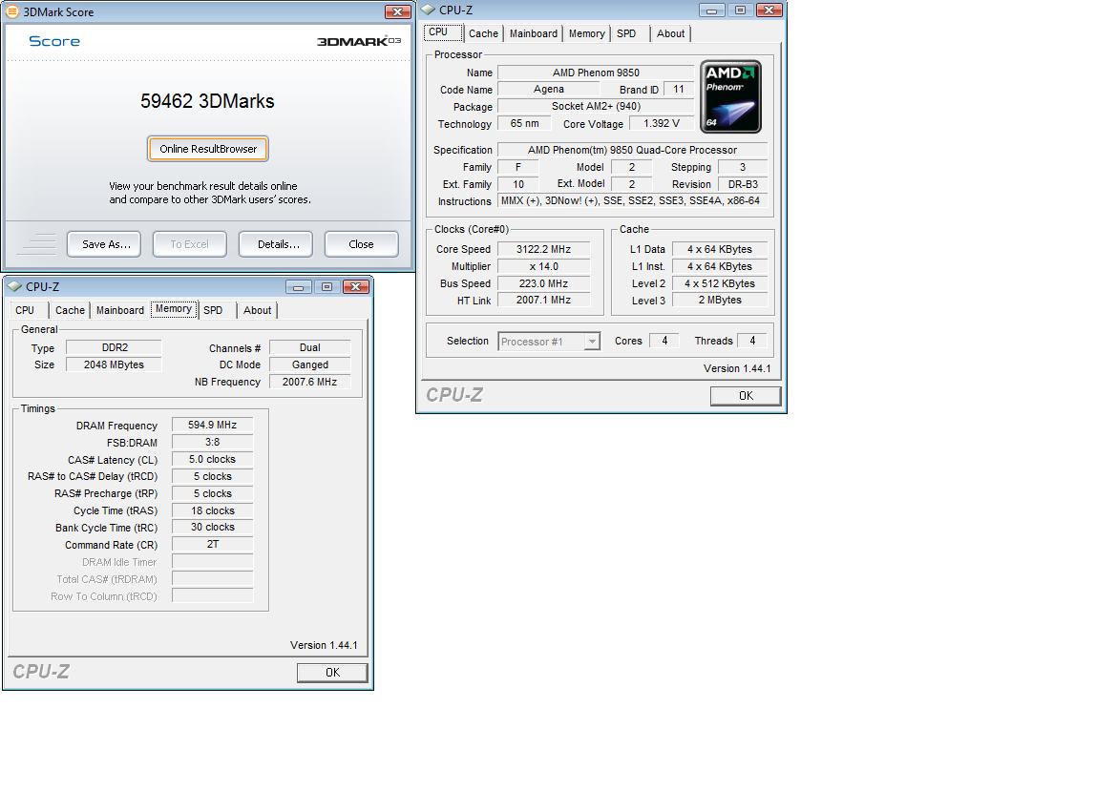Open Online ResultBrowser
The width and height of the screenshot is (1117, 812).
pos(208,149)
